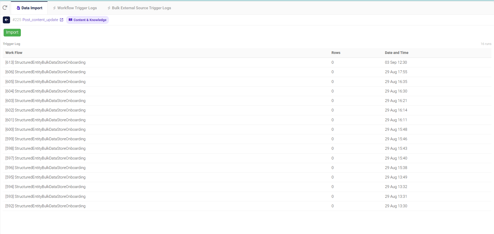Click the 29 Aug 16:21 timestamp

pos(396,101)
